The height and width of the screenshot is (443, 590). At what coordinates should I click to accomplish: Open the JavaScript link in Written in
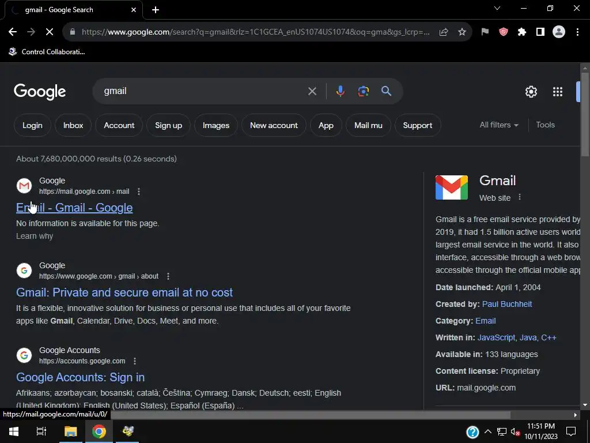pyautogui.click(x=496, y=337)
